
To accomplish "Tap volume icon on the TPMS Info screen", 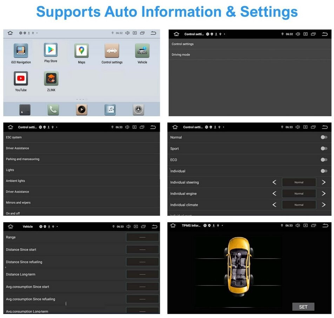I will [x=298, y=225].
